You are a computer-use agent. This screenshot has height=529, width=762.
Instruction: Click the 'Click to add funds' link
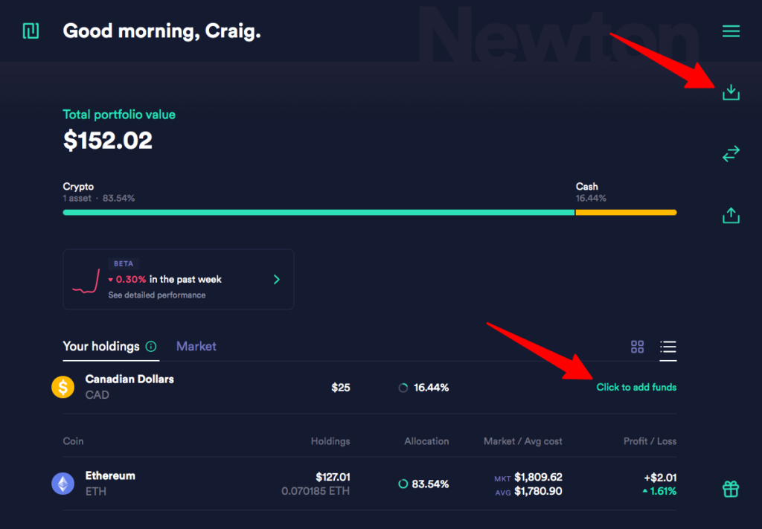636,387
